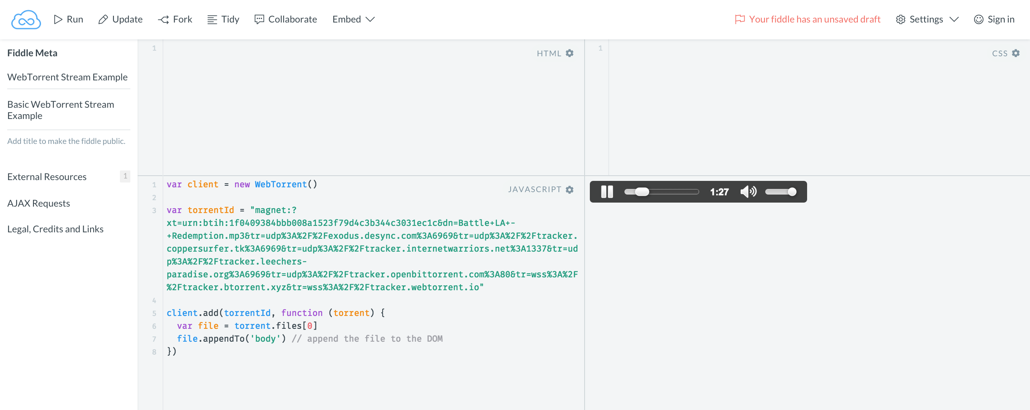Click the CSS panel label
The width and height of the screenshot is (1030, 410).
click(x=1000, y=53)
